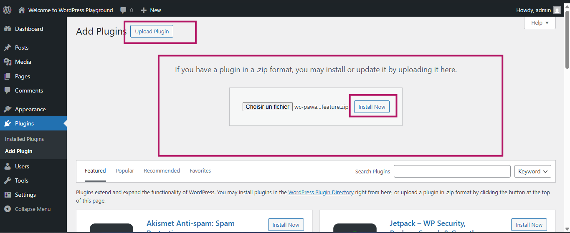570x233 pixels.
Task: Click the Tools wrench icon
Action: pos(8,180)
